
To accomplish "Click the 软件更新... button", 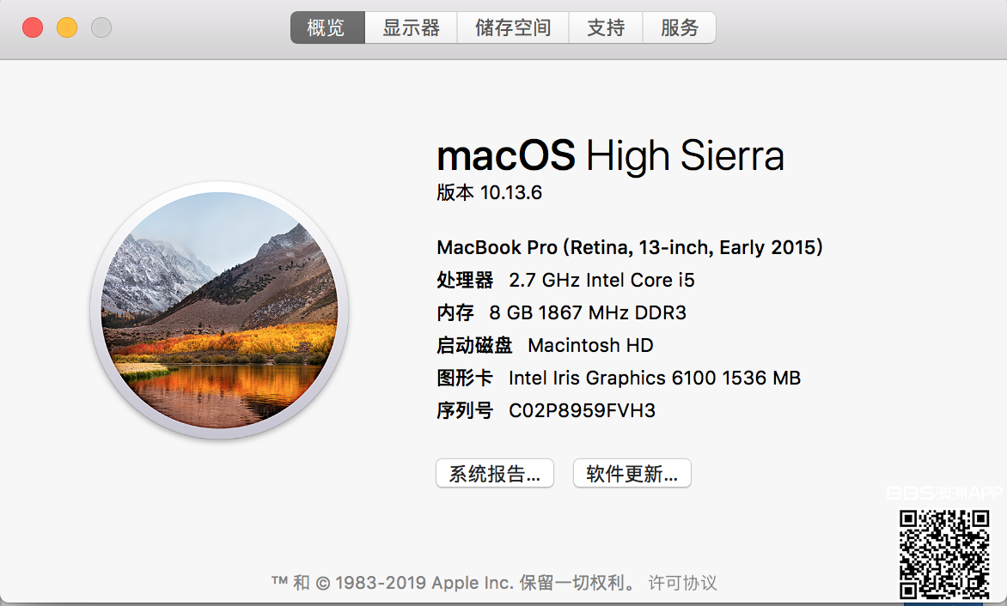I will 632,473.
